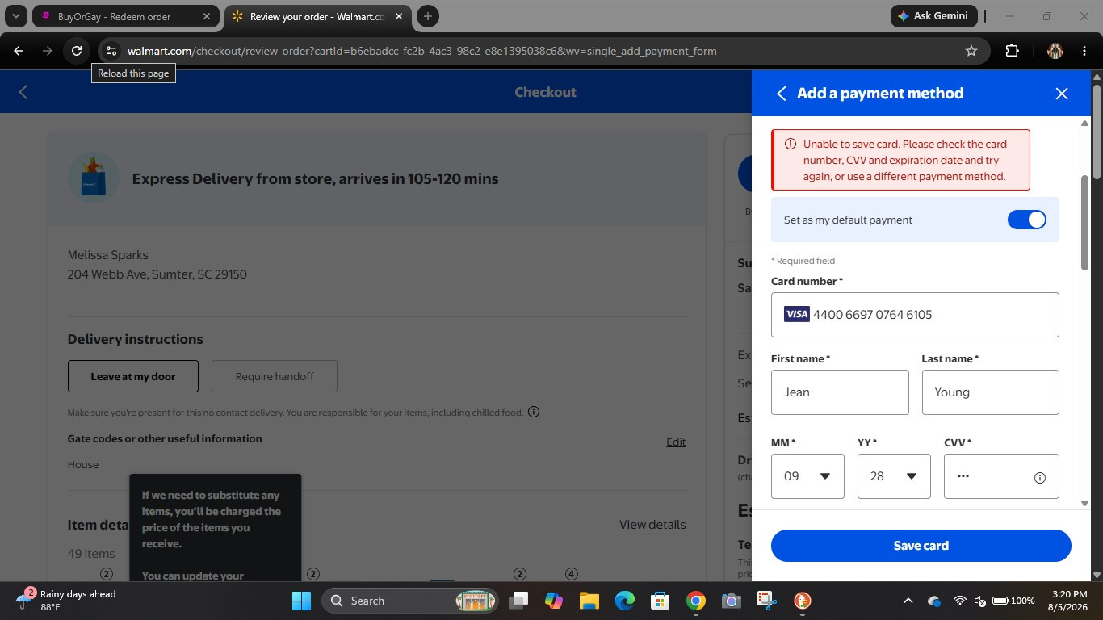Toggle Set as my default payment switch
The width and height of the screenshot is (1103, 620).
coord(1026,220)
